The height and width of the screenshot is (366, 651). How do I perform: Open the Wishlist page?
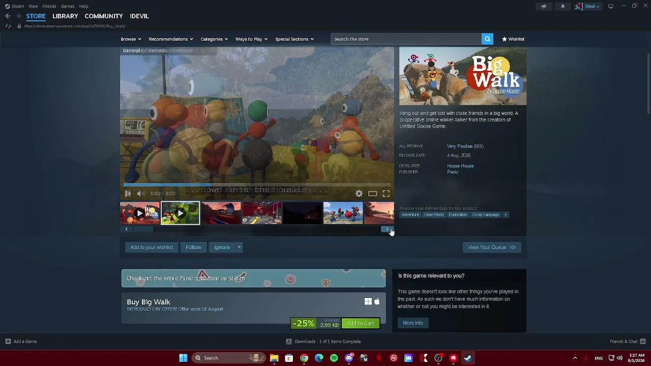pos(513,39)
